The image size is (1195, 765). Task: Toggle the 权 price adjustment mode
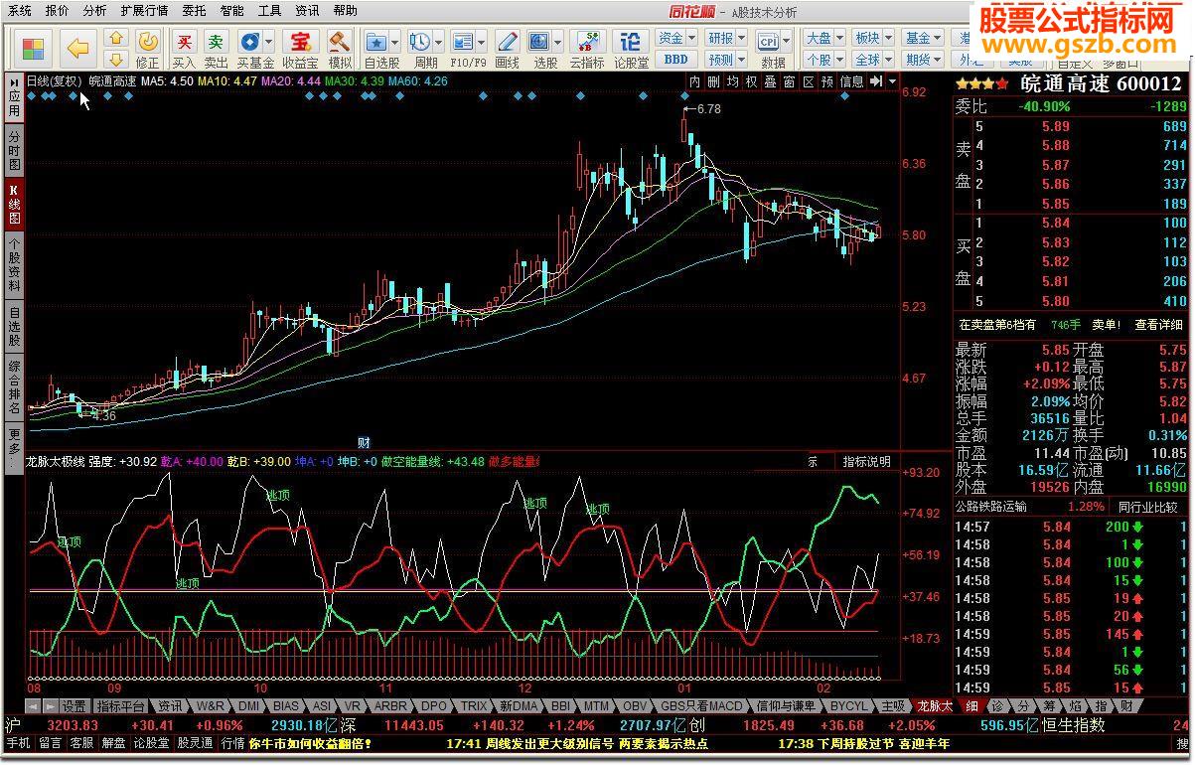coord(752,81)
